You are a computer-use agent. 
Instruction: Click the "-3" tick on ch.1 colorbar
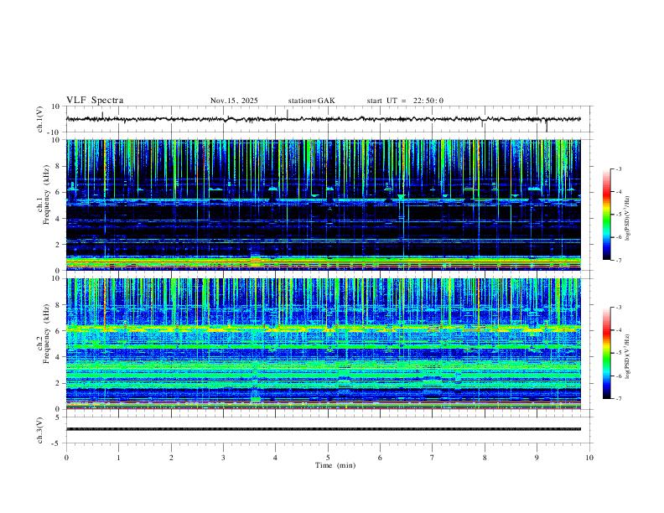(x=618, y=168)
